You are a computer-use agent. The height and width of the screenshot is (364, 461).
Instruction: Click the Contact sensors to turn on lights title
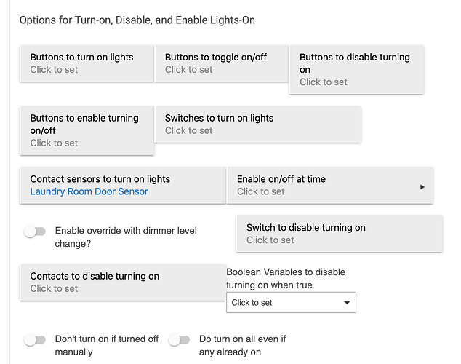tap(100, 179)
